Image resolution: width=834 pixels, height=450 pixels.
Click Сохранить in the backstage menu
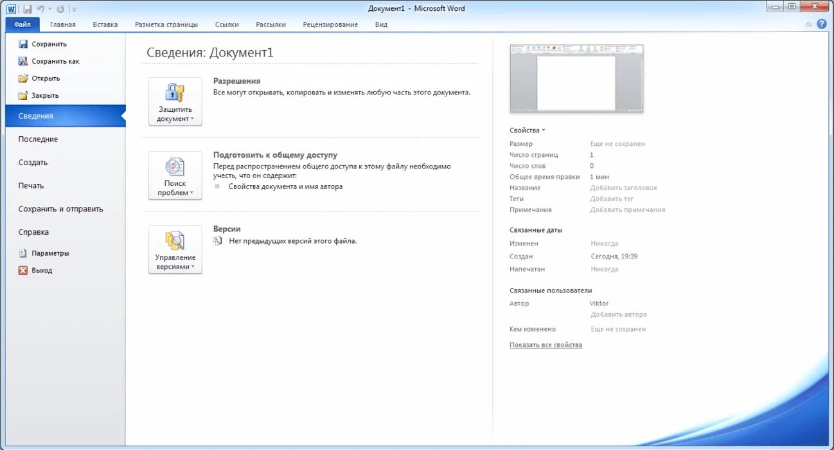(x=42, y=44)
